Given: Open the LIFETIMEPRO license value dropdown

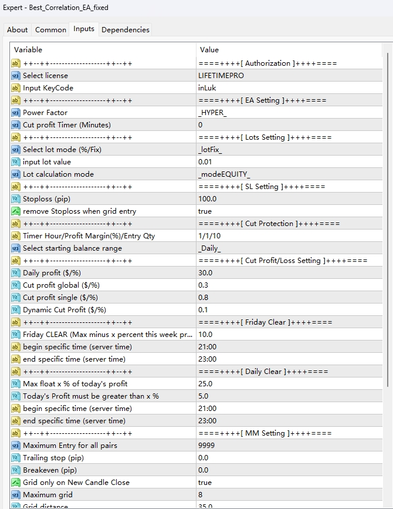Looking at the screenshot, I should click(289, 76).
